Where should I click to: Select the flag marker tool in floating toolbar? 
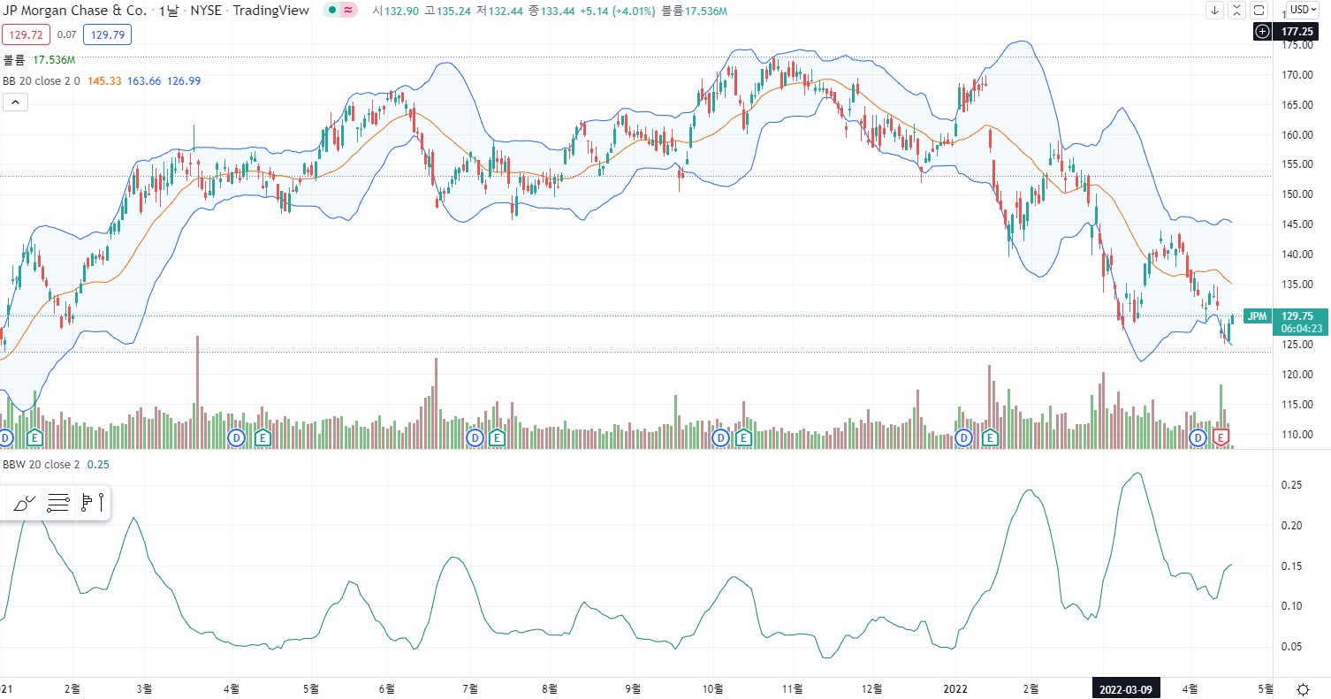tap(87, 504)
